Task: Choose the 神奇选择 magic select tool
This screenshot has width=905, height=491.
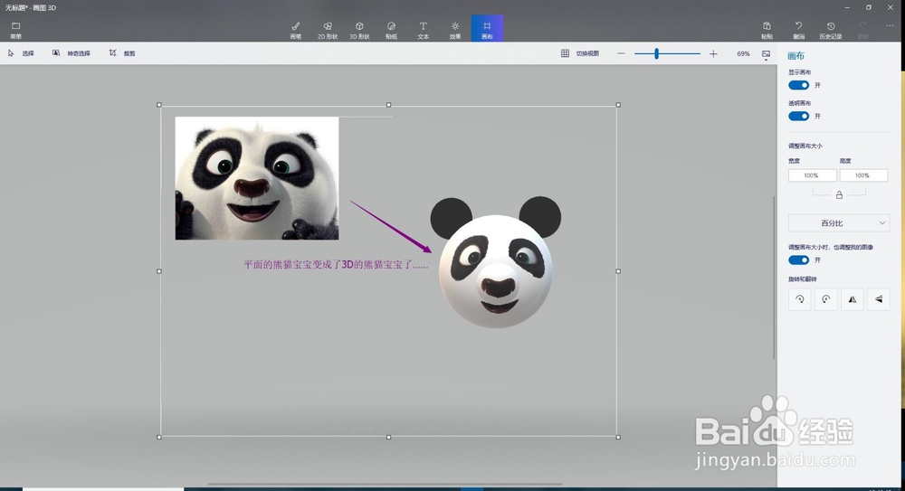Action: tap(71, 53)
